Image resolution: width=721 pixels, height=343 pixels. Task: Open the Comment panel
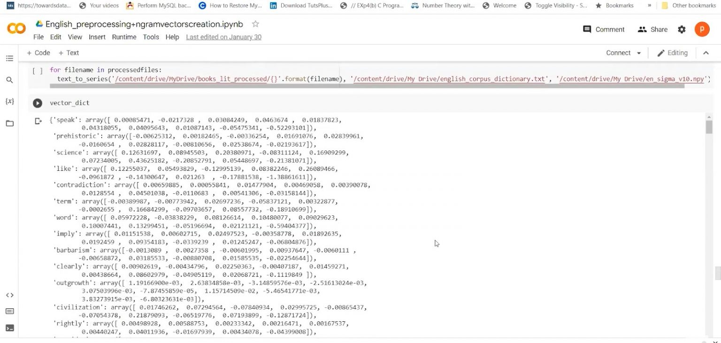point(604,29)
